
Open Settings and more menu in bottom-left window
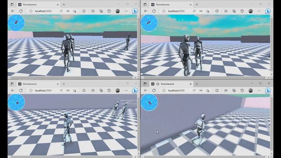tap(126, 90)
